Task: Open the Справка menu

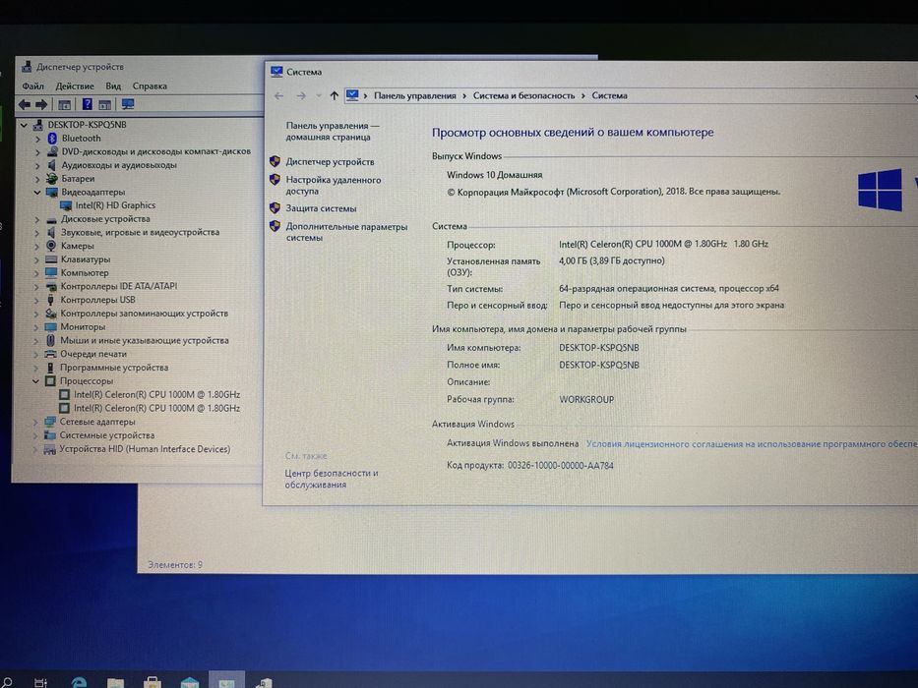Action: click(x=150, y=86)
